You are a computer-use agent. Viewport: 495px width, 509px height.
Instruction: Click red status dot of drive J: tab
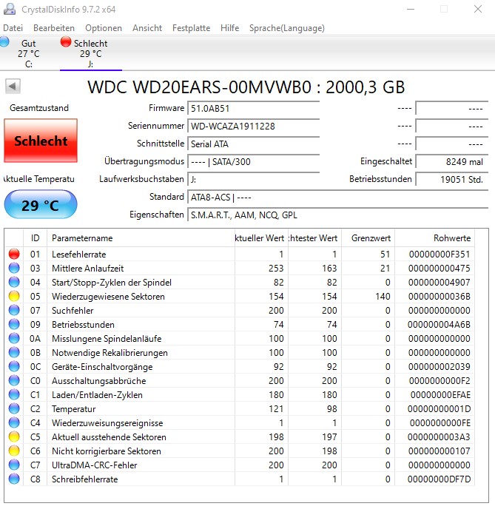66,42
